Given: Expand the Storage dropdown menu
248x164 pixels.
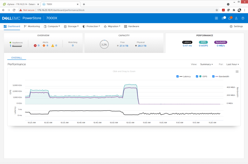Looking at the screenshot, I should (x=71, y=26).
